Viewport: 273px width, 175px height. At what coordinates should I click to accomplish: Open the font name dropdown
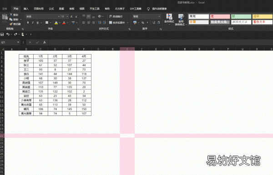(59, 16)
